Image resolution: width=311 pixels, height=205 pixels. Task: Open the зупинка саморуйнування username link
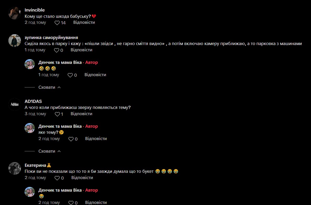click(51, 37)
